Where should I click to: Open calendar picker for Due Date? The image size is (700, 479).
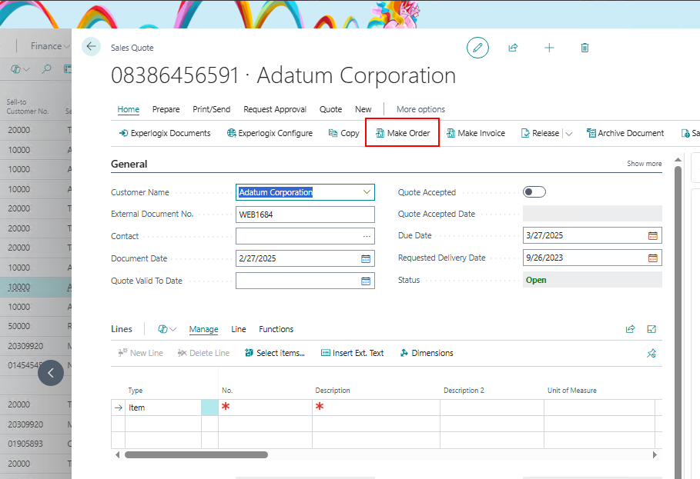click(653, 235)
